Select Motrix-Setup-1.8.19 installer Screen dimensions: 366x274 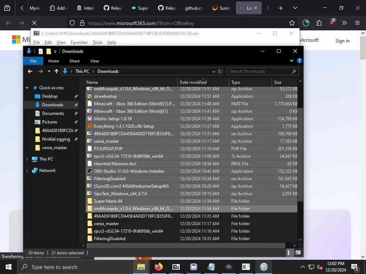[x=192, y=118]
